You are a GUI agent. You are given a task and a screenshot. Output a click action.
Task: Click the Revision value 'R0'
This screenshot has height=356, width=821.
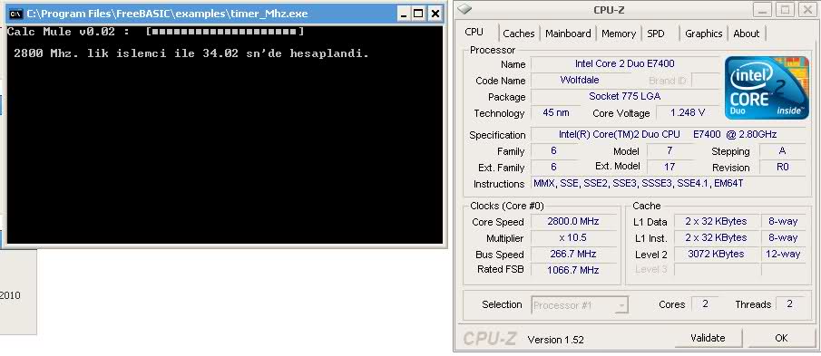pos(782,168)
